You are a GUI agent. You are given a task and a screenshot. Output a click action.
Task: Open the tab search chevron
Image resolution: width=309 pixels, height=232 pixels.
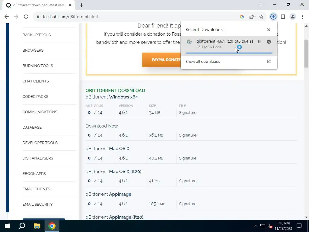coord(260,4)
